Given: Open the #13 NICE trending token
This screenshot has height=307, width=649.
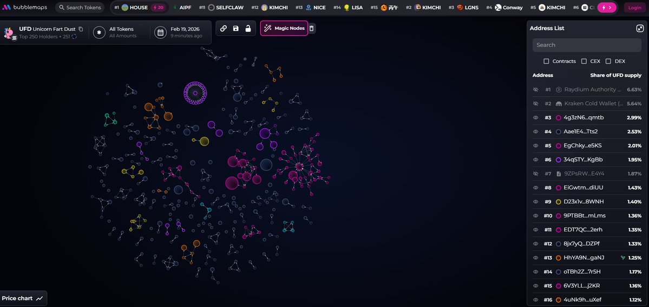Looking at the screenshot, I should pyautogui.click(x=311, y=8).
